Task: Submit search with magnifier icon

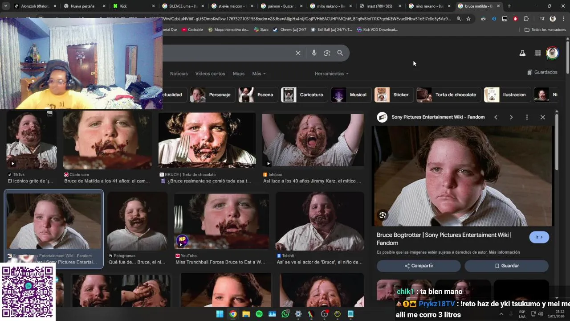Action: (340, 53)
